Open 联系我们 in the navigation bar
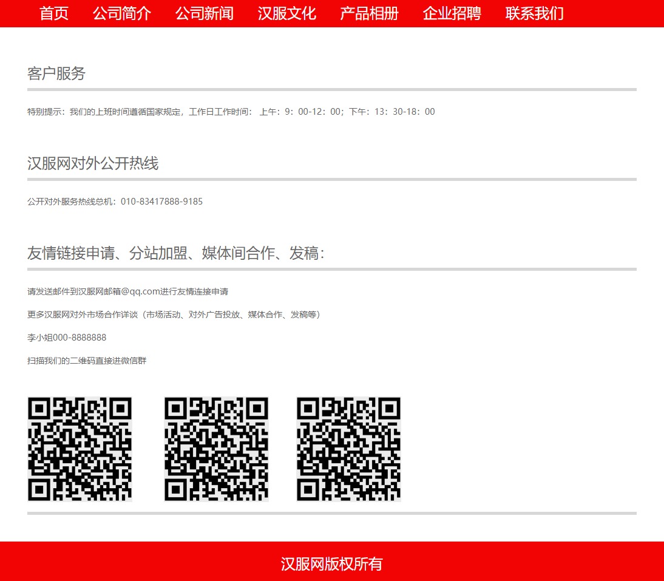Viewport: 664px width, 581px height. 534,13
